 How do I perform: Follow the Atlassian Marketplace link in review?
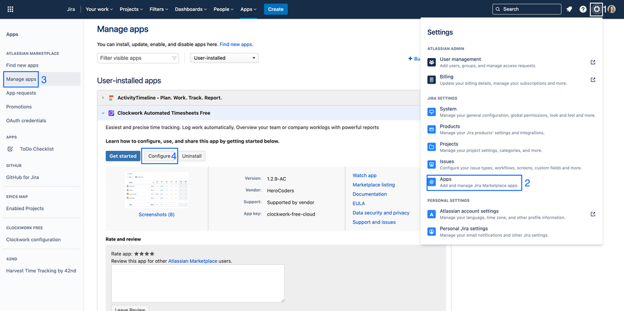pyautogui.click(x=192, y=261)
